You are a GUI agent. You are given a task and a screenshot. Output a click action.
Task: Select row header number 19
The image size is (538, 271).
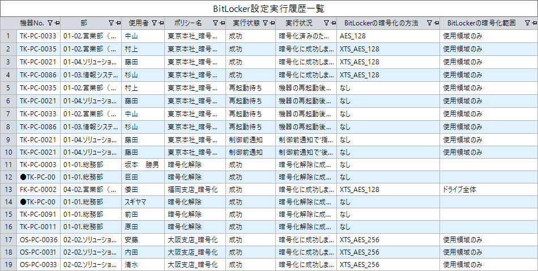(8, 264)
